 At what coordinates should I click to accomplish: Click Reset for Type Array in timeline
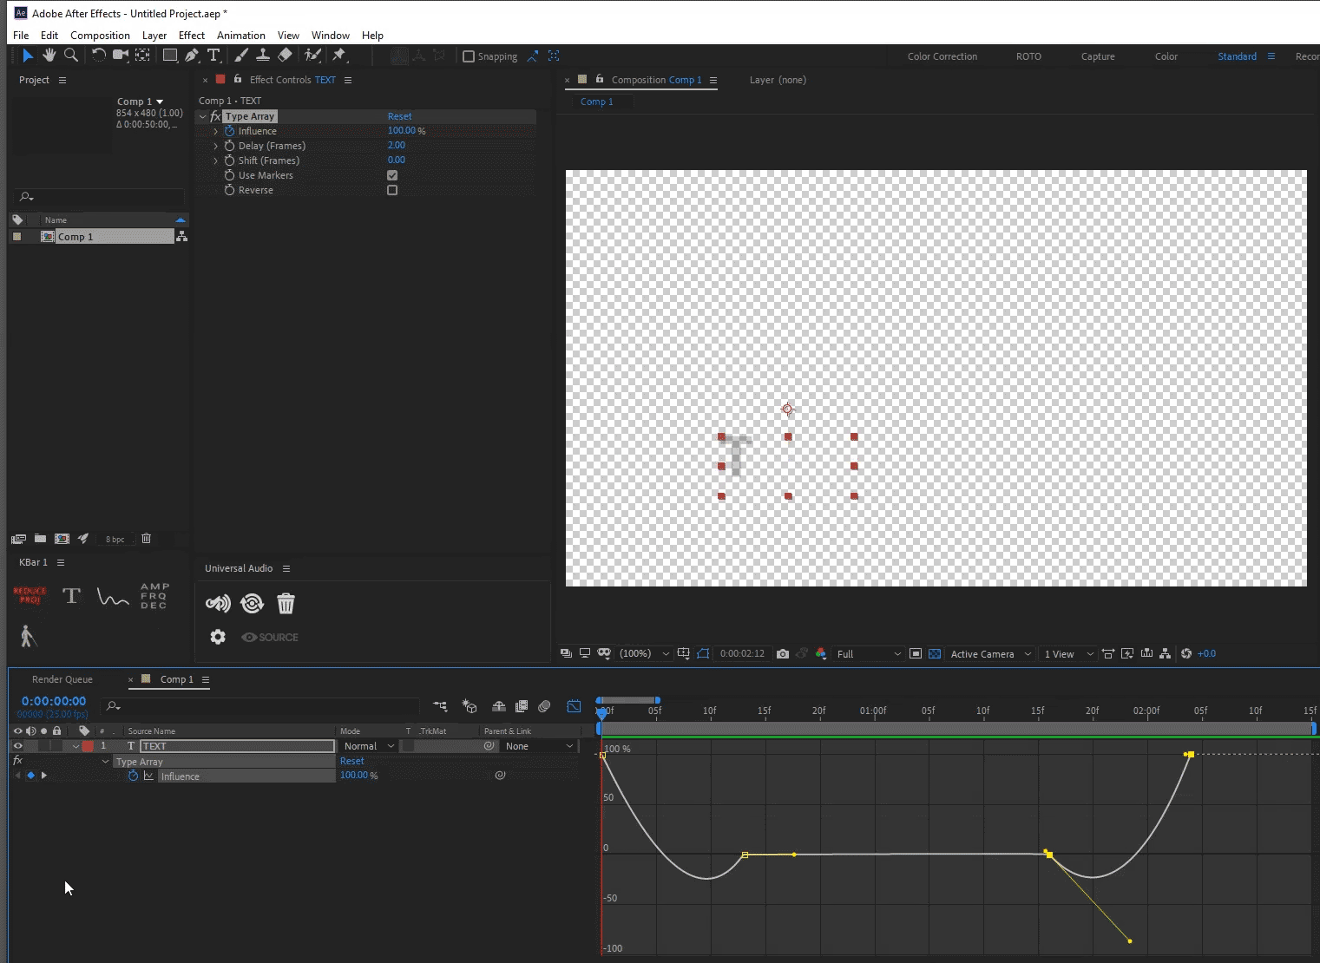tap(352, 761)
